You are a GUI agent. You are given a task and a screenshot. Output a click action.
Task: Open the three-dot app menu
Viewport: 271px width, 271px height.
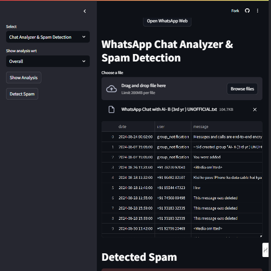point(257,11)
